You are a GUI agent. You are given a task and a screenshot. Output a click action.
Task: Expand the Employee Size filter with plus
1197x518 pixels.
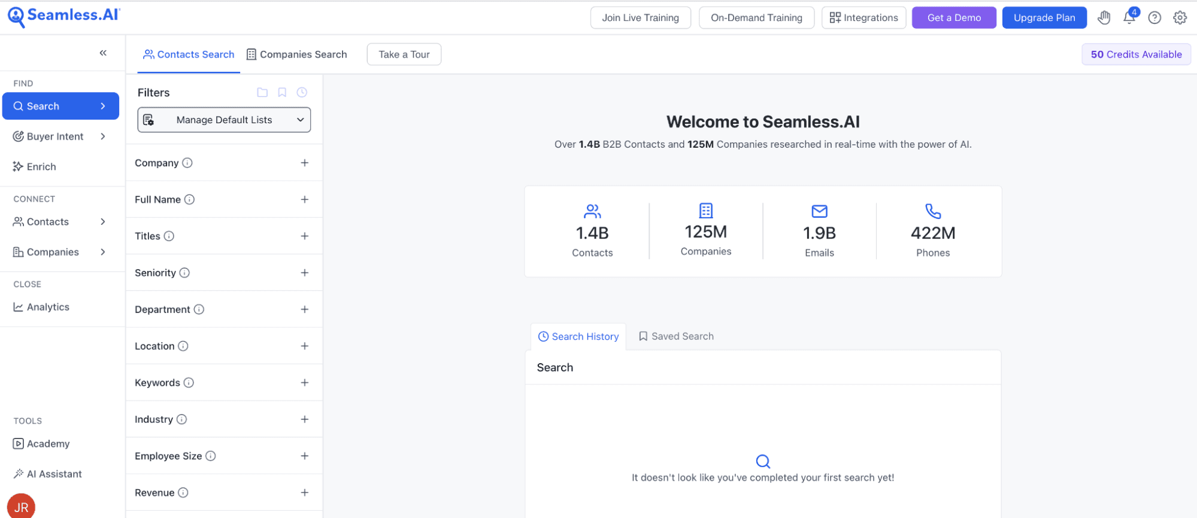pyautogui.click(x=305, y=456)
